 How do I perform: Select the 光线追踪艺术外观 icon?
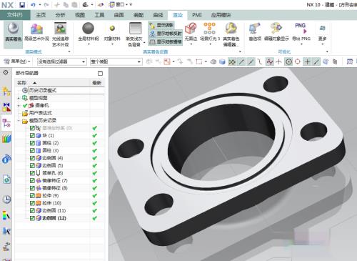60,29
